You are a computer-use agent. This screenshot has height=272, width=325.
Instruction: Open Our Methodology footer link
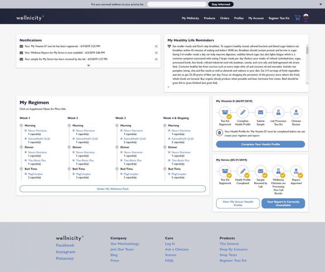click(125, 244)
